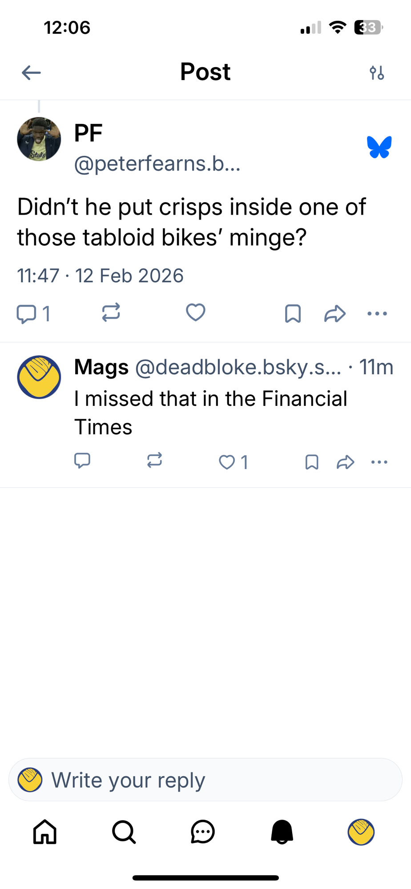Bookmark Mags' reply
411x889 pixels.
pyautogui.click(x=312, y=462)
